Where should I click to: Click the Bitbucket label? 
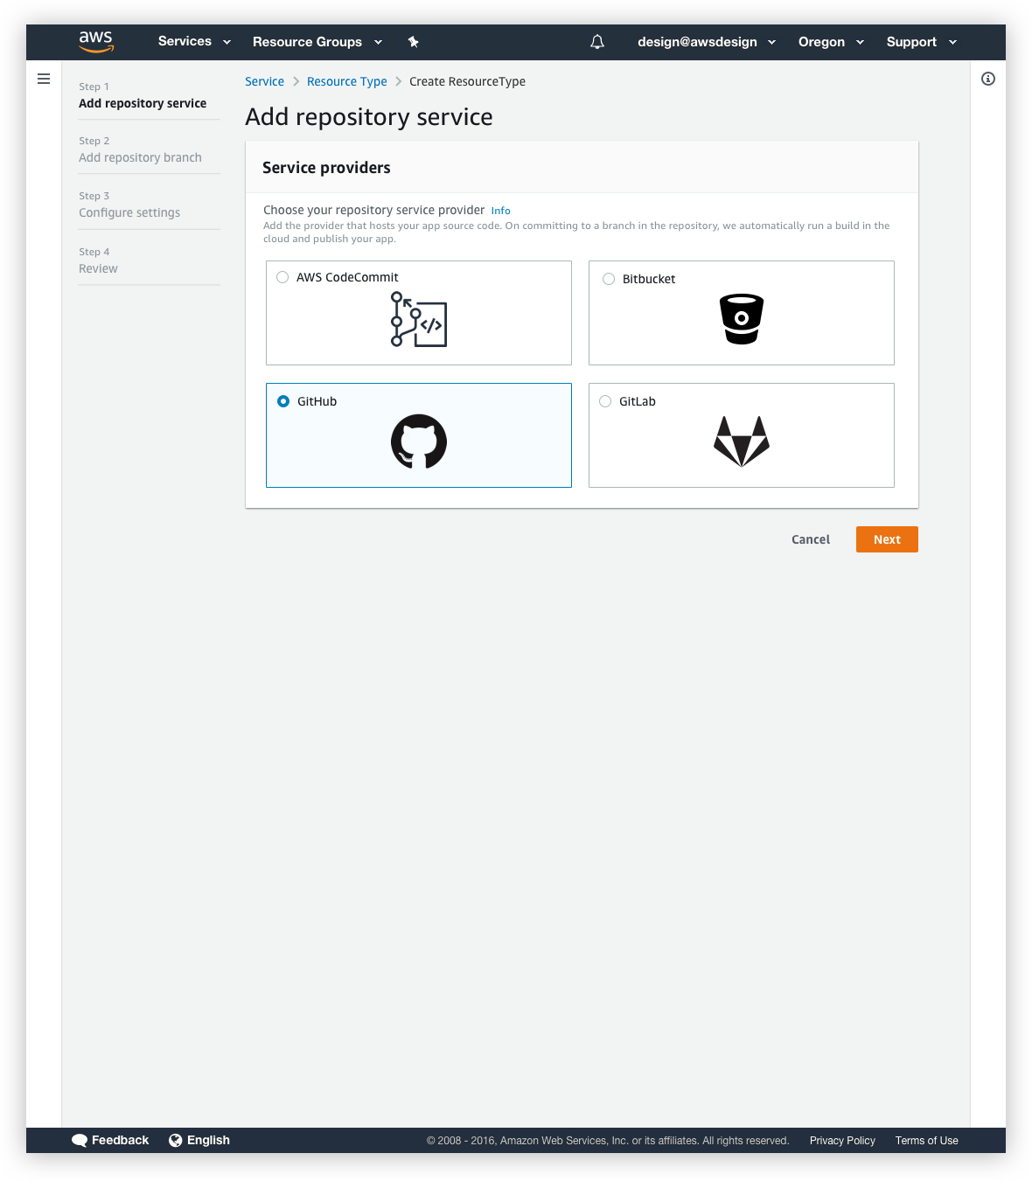coord(649,279)
